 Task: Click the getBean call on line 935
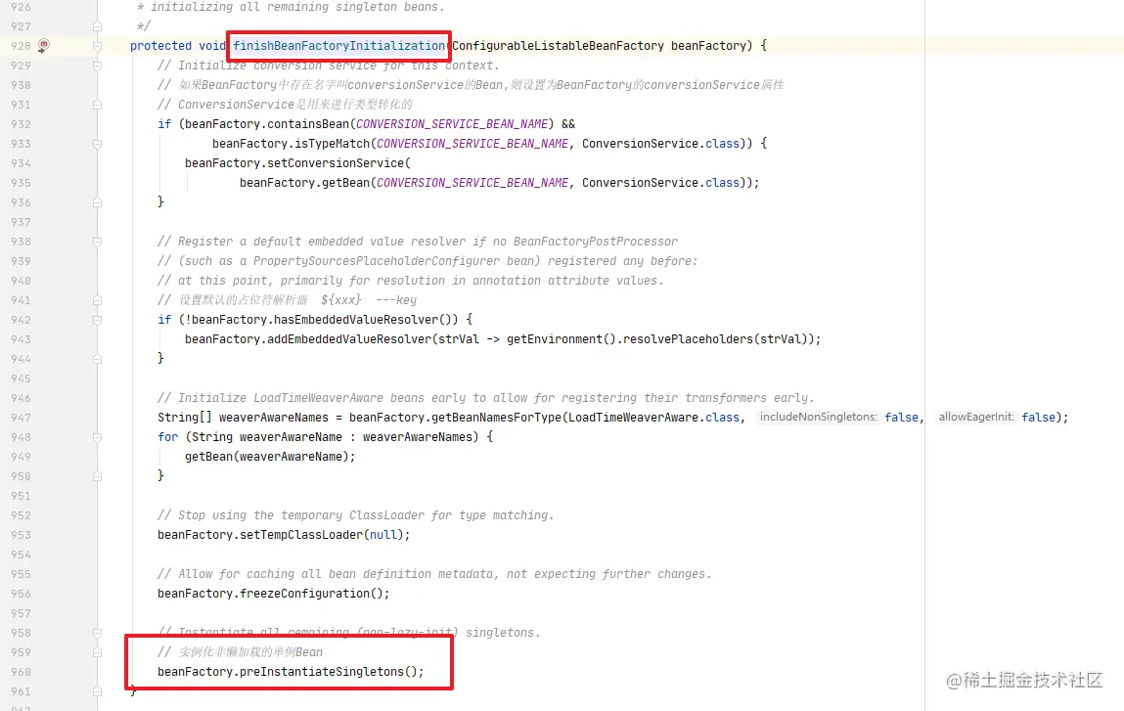pos(345,183)
